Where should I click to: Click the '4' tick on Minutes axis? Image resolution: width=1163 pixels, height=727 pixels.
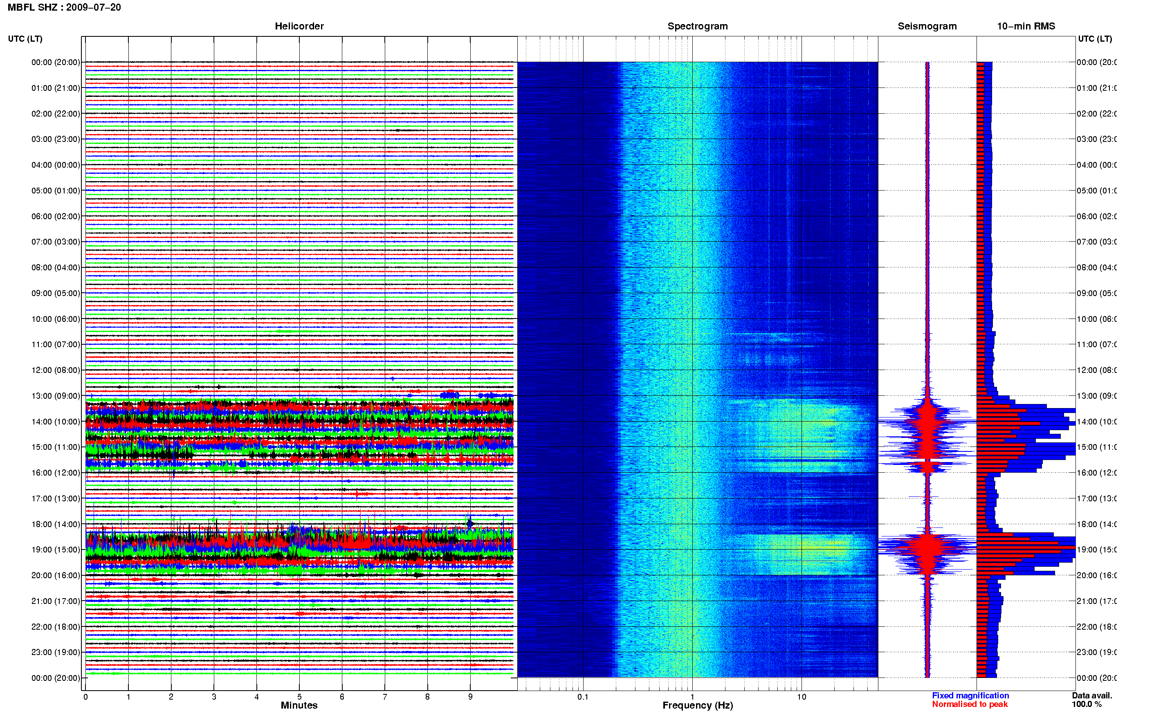click(x=257, y=697)
